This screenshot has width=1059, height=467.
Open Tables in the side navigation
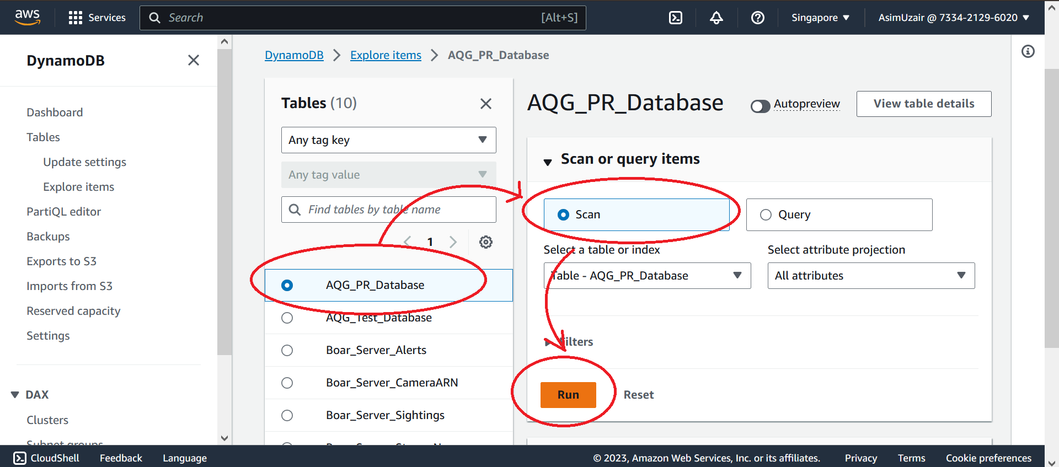43,137
